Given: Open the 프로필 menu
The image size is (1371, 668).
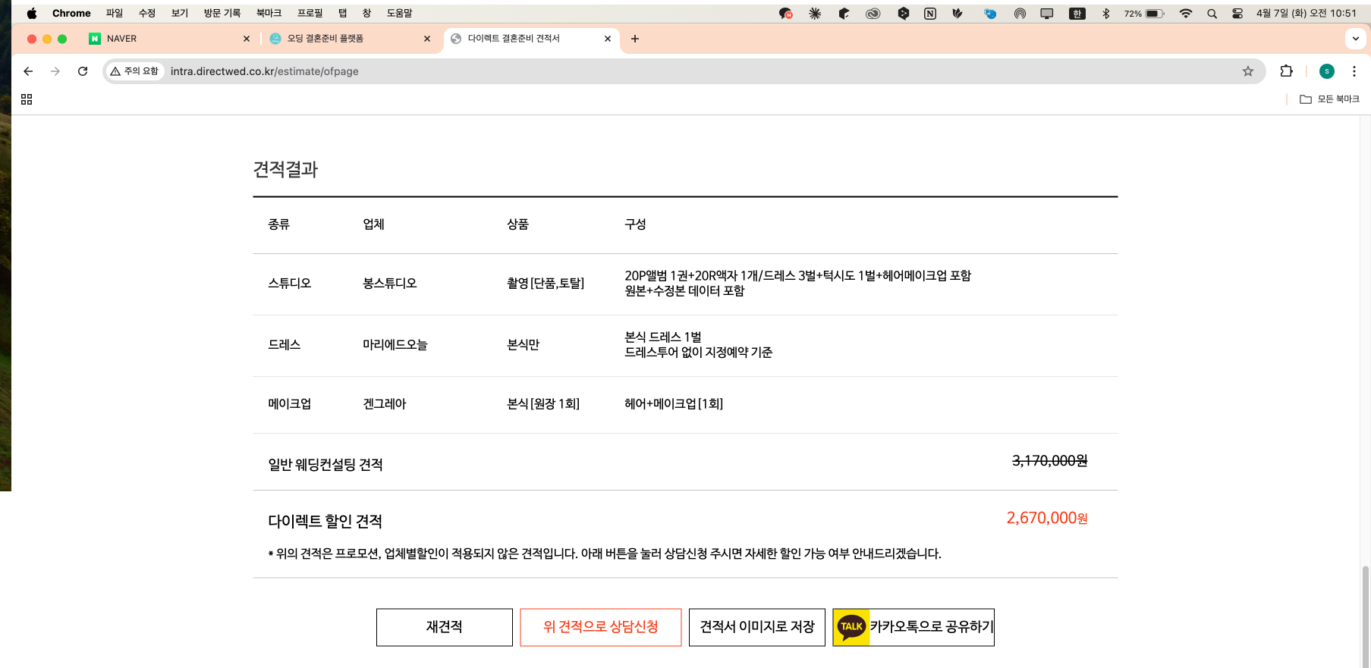Looking at the screenshot, I should coord(310,13).
